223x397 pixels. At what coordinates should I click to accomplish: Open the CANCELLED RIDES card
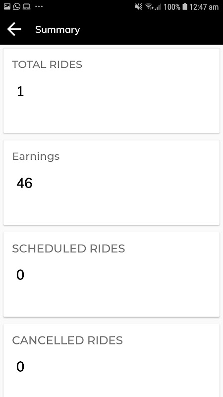[111, 361]
